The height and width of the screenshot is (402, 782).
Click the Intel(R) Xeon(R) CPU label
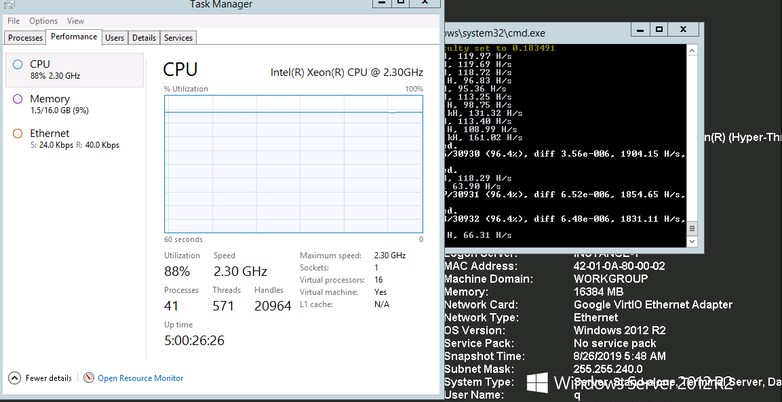[x=347, y=73]
